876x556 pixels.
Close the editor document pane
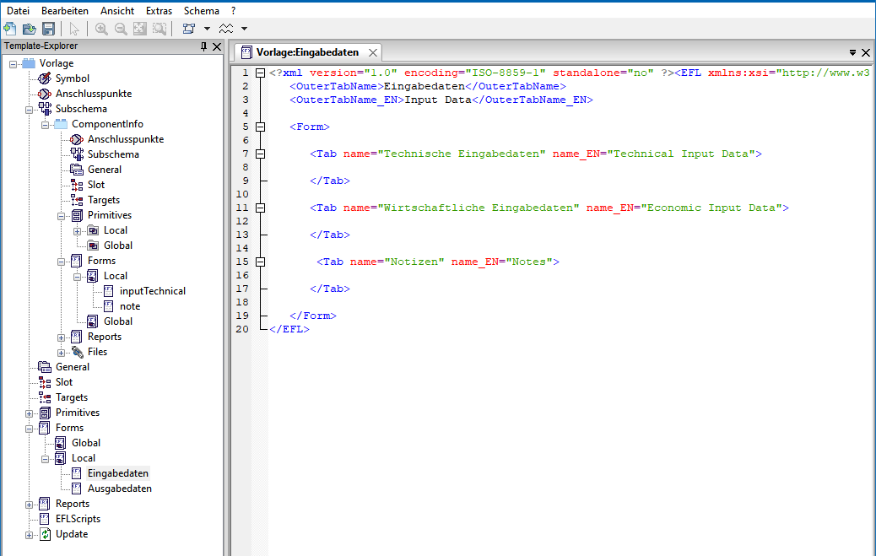click(x=865, y=52)
